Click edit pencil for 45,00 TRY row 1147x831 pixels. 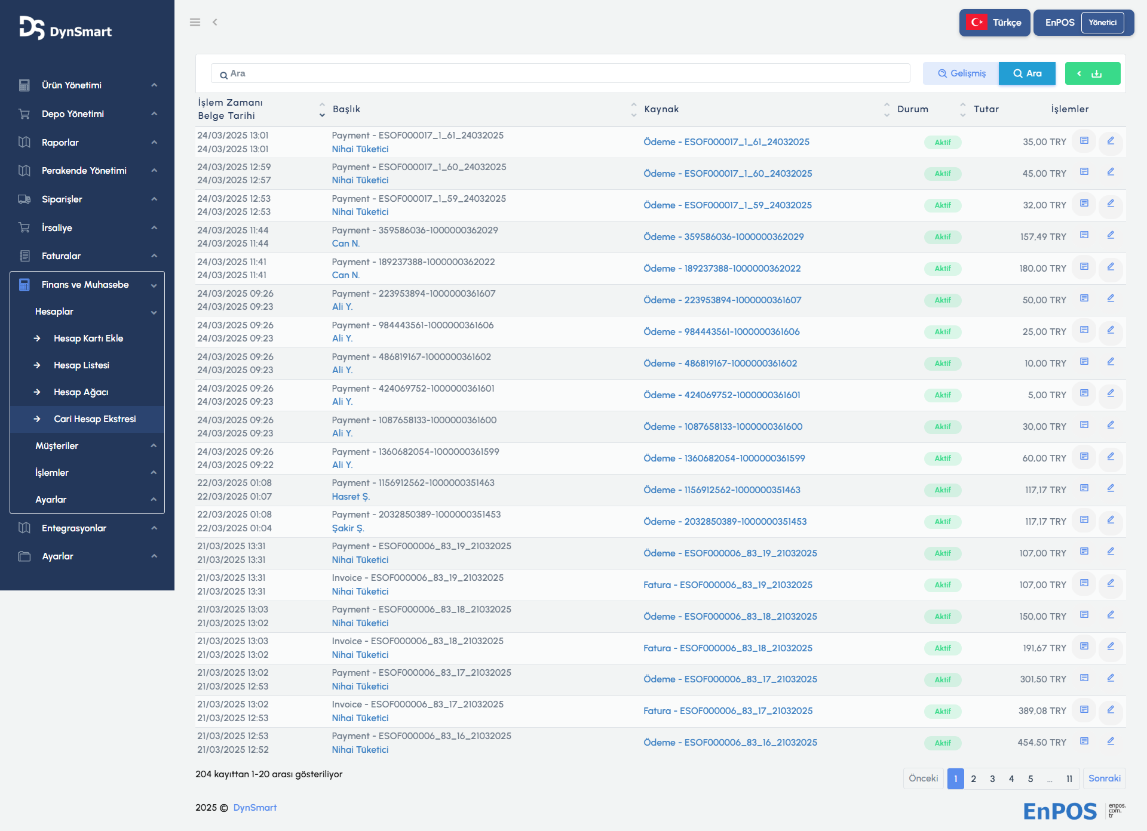tap(1111, 172)
